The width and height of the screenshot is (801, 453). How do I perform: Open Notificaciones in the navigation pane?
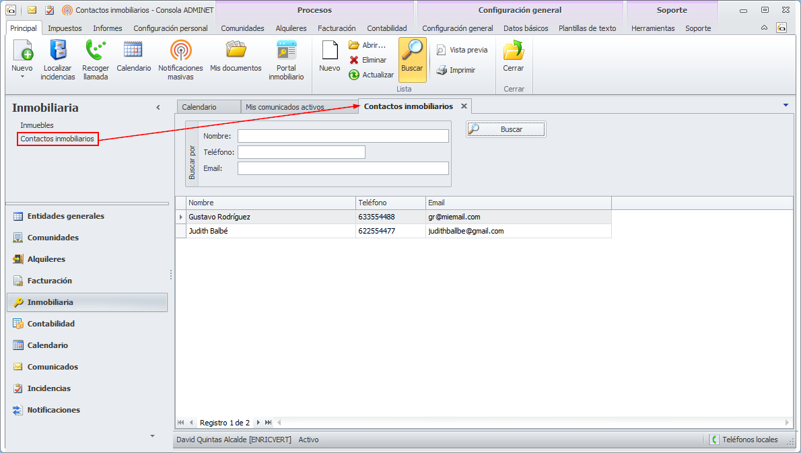click(88, 410)
